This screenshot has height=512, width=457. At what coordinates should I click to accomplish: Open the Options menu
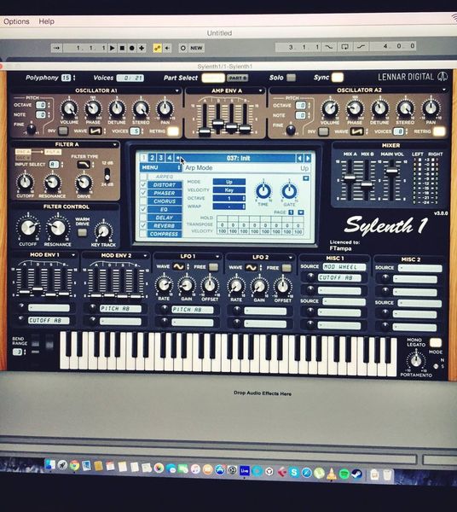16,21
